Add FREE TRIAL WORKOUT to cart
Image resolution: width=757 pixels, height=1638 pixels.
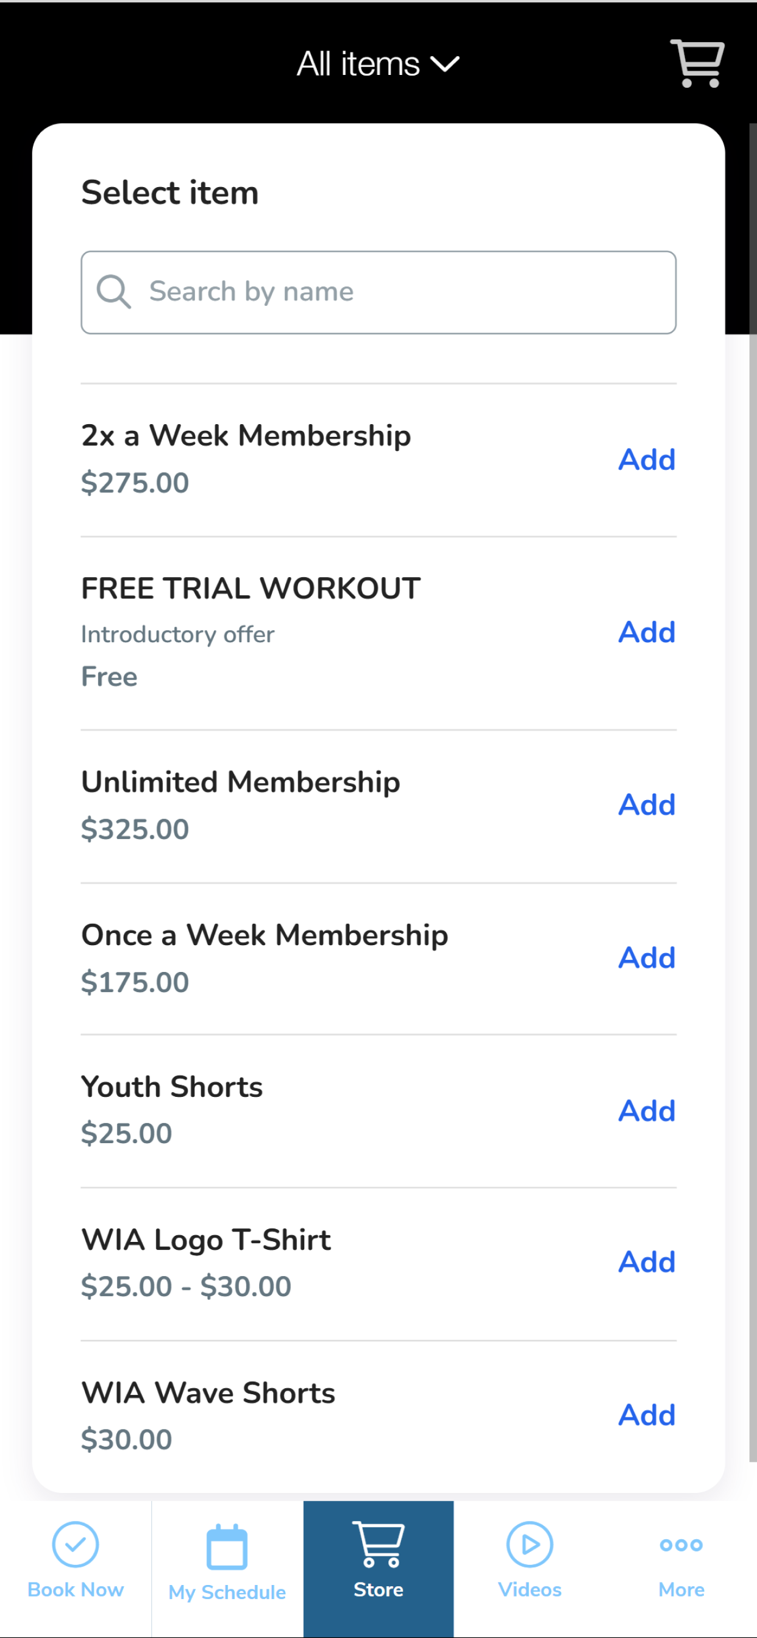pos(647,632)
